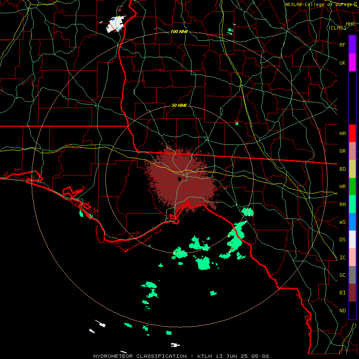Screen dimensions: 359x359
Task: Click the RF purple color swatch in legend
Action: [x=352, y=45]
